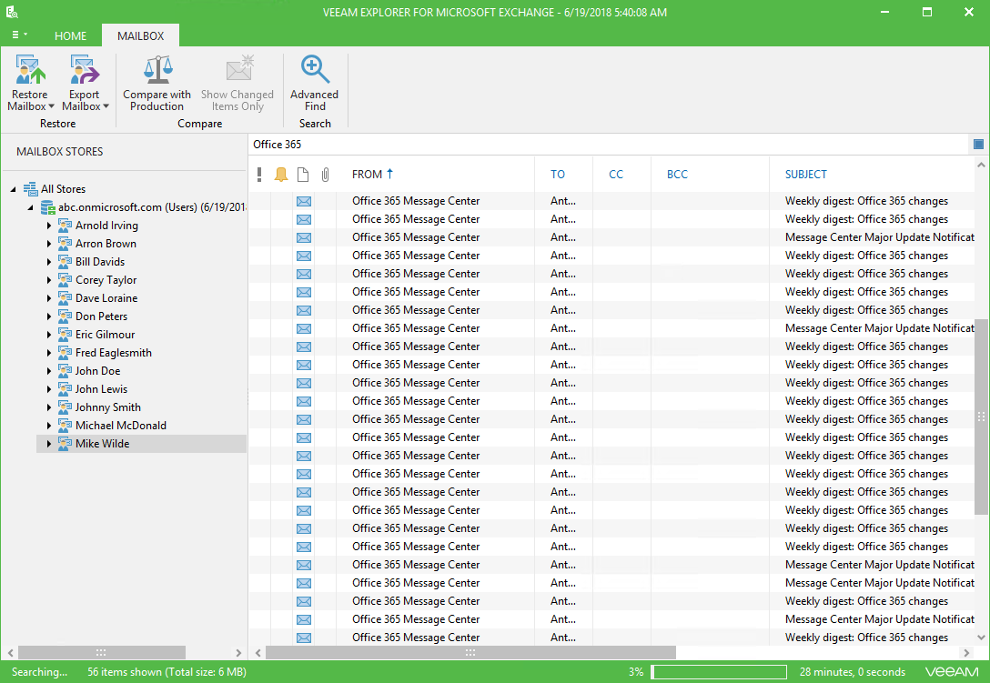Click the MAILBOX STORES panel heading
This screenshot has height=683, width=990.
[59, 152]
